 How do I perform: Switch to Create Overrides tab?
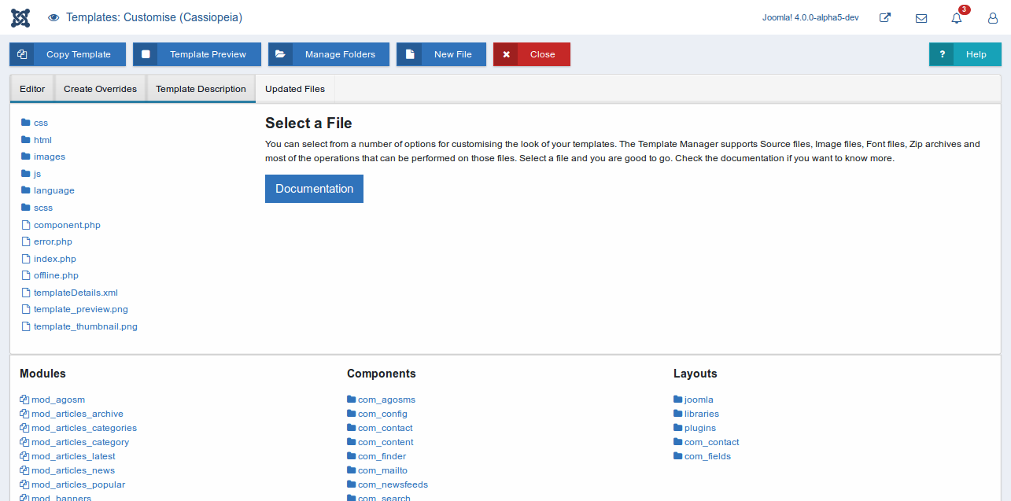click(100, 89)
